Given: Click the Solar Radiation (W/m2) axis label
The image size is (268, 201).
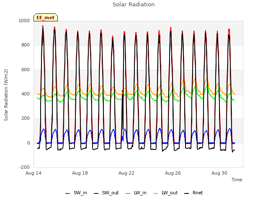Looking at the screenshot, I should tap(6, 95).
